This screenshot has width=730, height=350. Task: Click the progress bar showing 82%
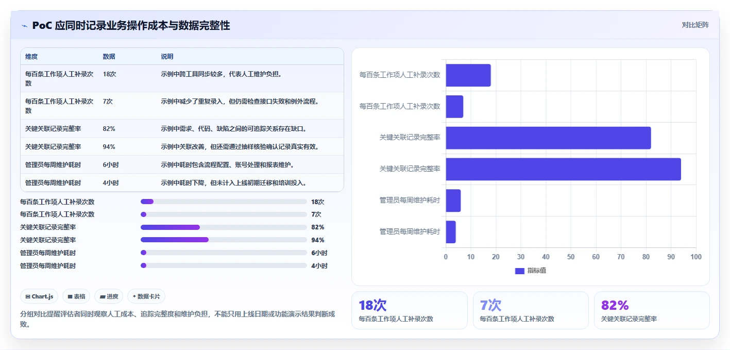click(224, 227)
